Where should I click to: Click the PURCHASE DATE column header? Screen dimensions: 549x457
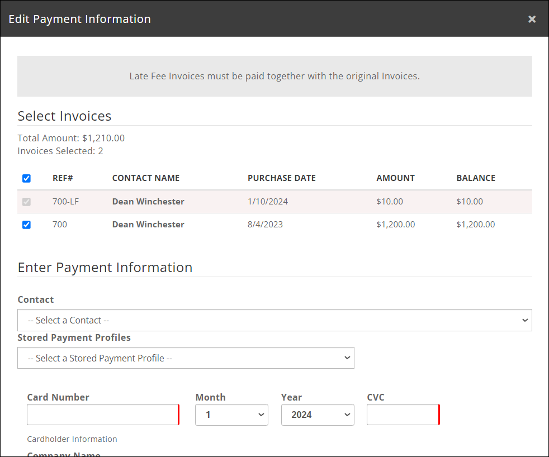click(282, 178)
